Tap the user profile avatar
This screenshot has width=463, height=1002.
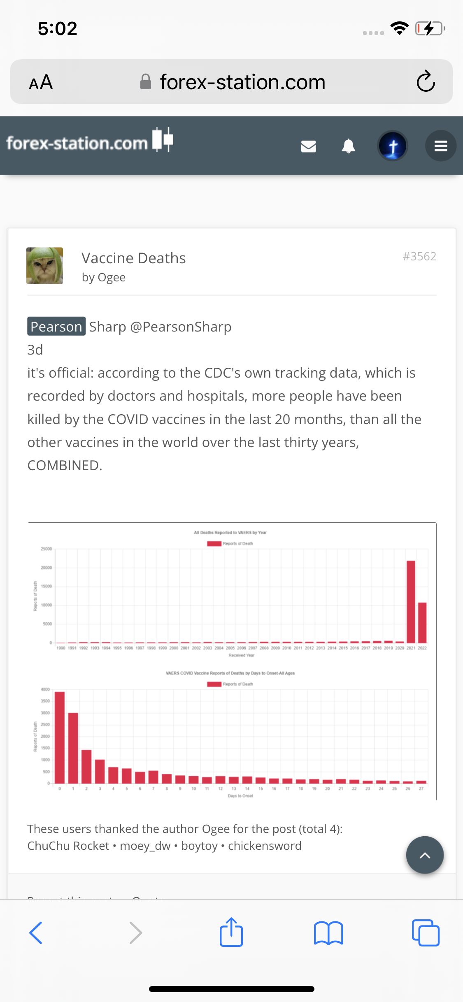click(393, 146)
